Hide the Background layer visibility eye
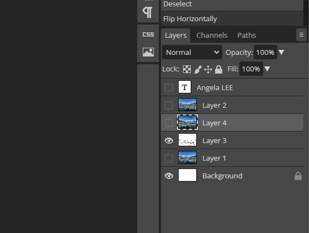The width and height of the screenshot is (309, 233). coord(169,176)
